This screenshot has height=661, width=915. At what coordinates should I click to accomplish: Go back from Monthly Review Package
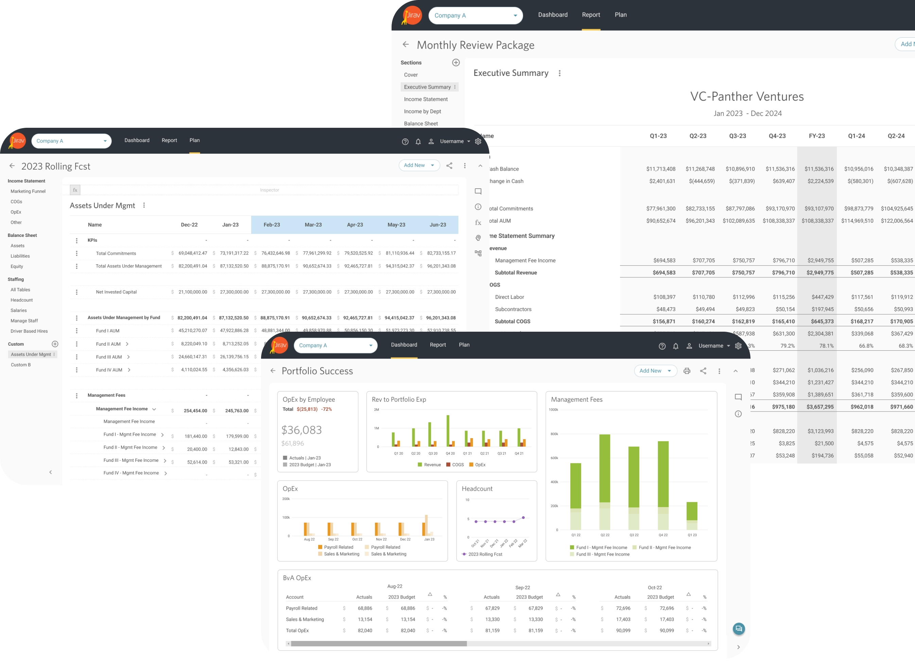[406, 45]
